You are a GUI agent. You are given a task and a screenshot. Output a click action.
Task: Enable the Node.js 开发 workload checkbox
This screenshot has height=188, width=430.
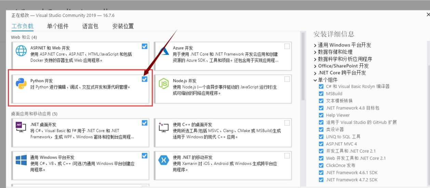point(287,79)
